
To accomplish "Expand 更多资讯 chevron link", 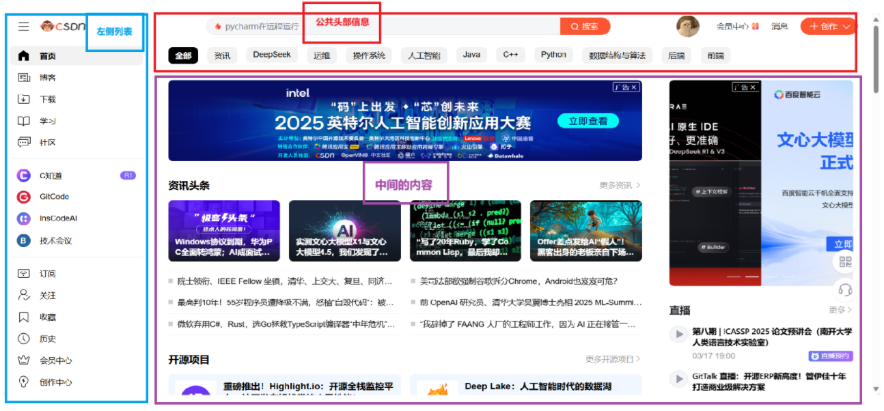I will click(x=620, y=185).
